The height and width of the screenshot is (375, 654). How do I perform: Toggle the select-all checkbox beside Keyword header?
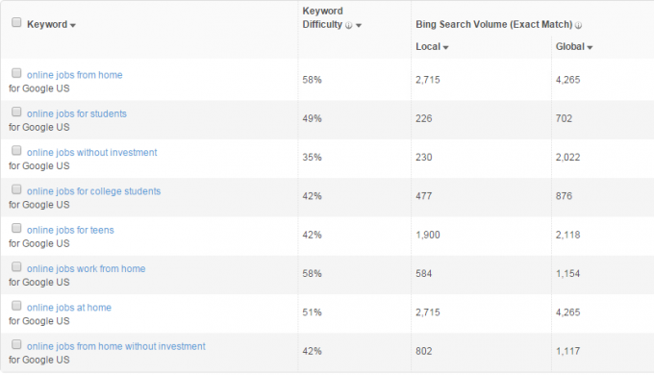(16, 22)
